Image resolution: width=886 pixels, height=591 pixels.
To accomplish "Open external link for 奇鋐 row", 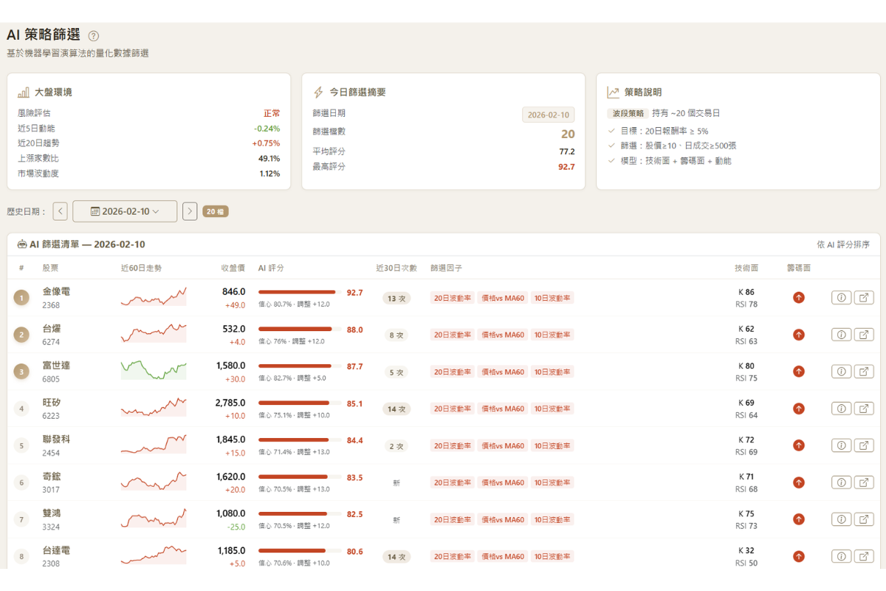I will tap(864, 482).
